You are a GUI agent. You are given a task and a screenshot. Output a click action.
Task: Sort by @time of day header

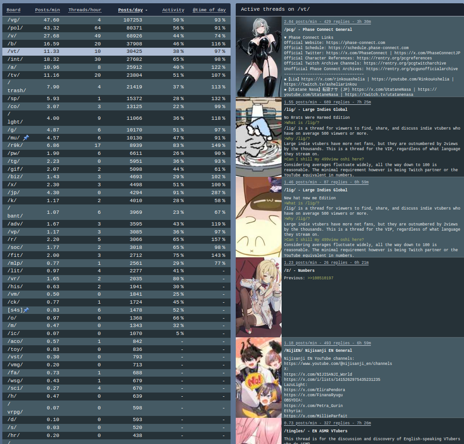[x=209, y=10]
